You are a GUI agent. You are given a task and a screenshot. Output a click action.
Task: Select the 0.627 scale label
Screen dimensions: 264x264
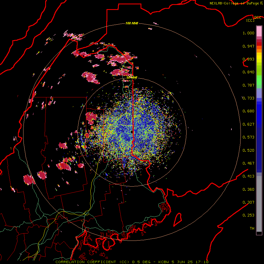248,124
